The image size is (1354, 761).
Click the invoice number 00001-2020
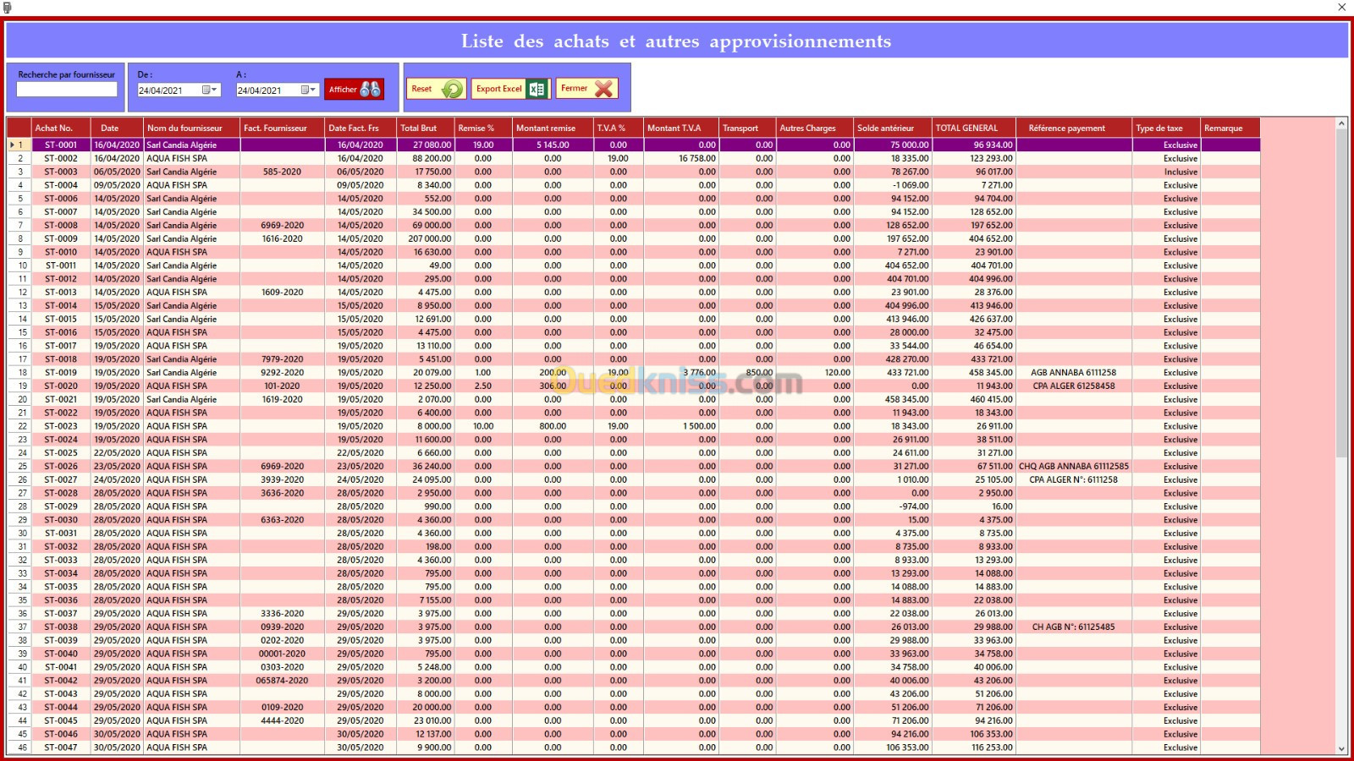[282, 654]
